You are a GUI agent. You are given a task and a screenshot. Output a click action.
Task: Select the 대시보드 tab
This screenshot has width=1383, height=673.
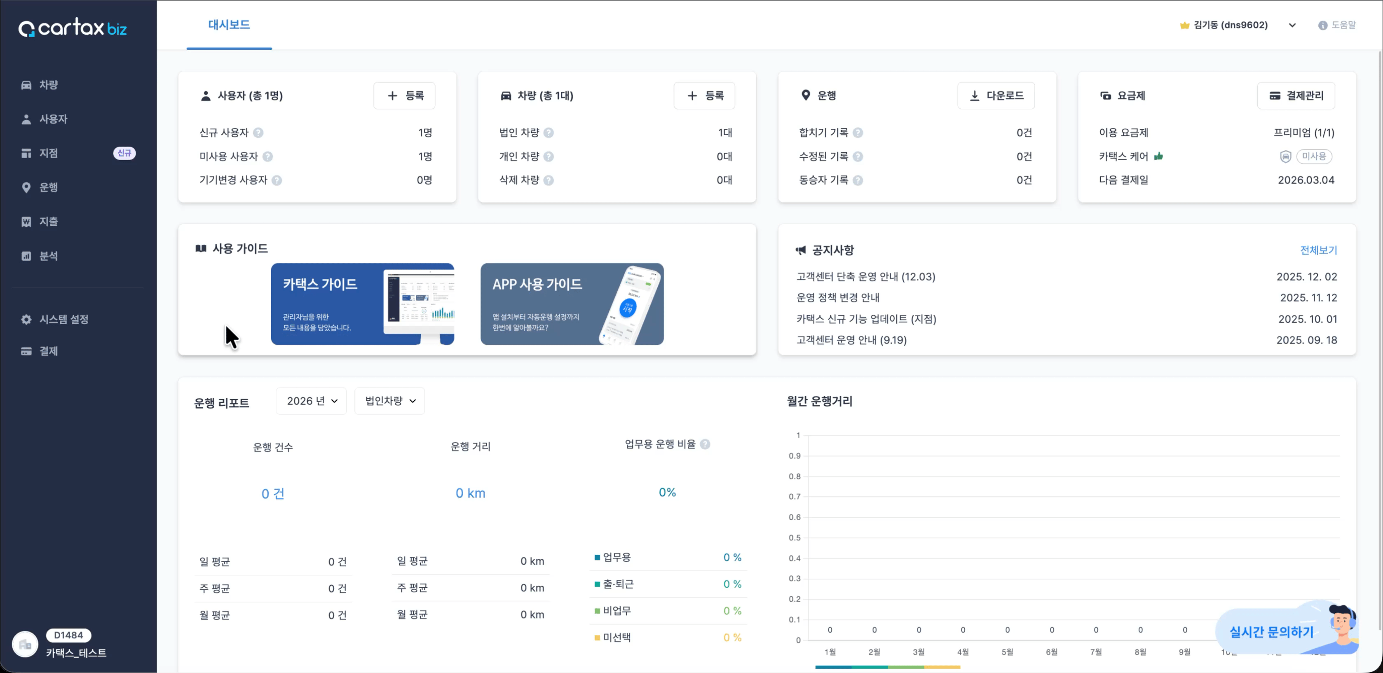(229, 25)
